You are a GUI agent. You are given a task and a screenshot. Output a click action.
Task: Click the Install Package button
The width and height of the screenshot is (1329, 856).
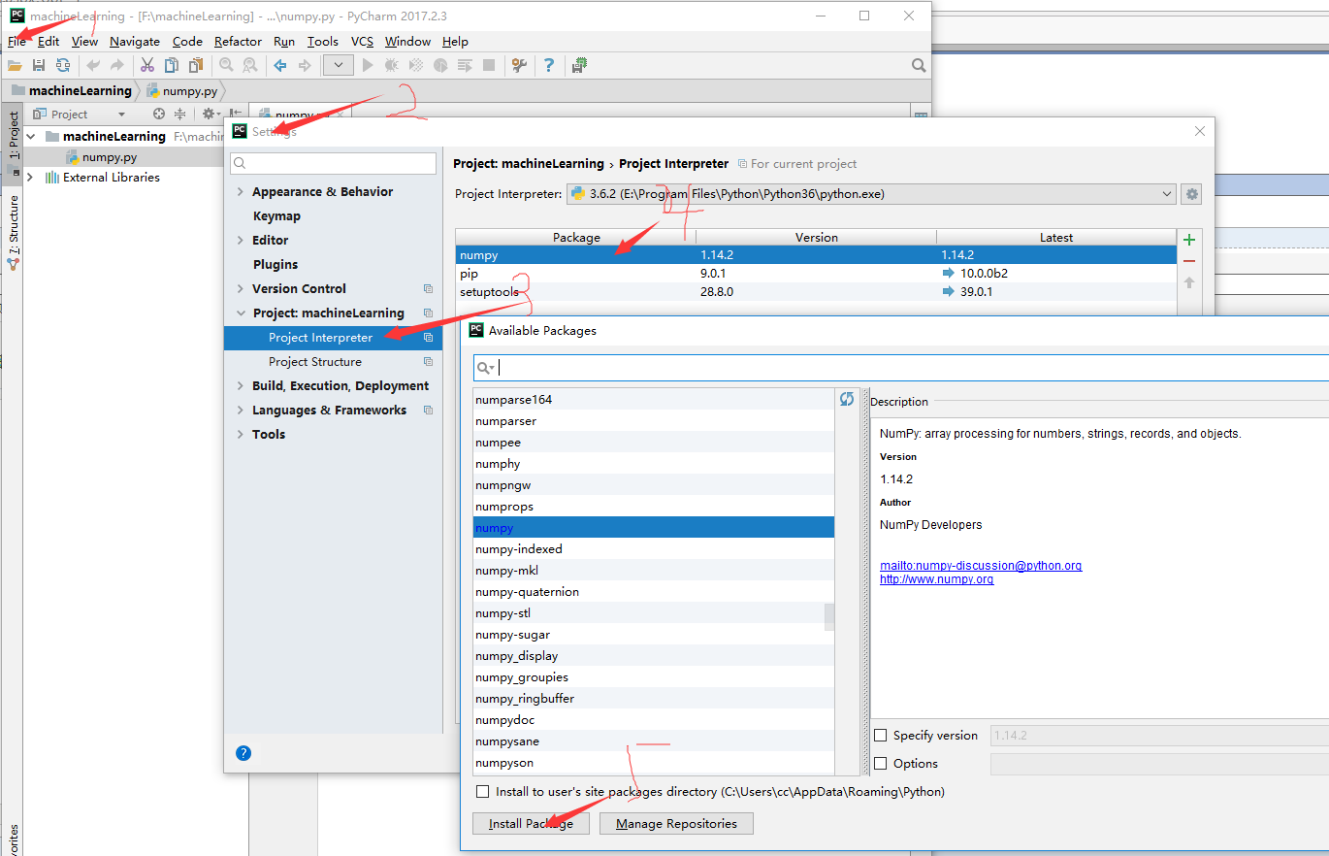[531, 824]
